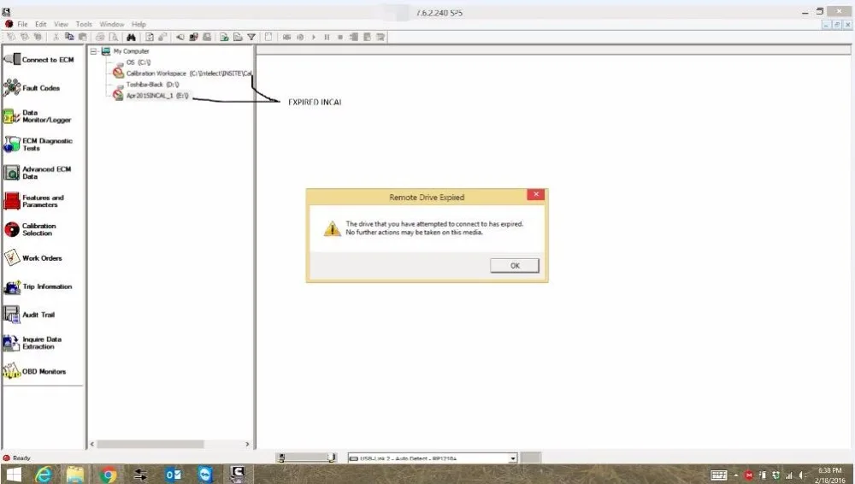Screen dimensions: 855x484
Task: Open Google Chrome from taskbar
Action: click(x=108, y=475)
